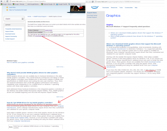Click the back arrow in left browser
Image resolution: width=167 pixels, height=131 pixels.
[x=2, y=1]
